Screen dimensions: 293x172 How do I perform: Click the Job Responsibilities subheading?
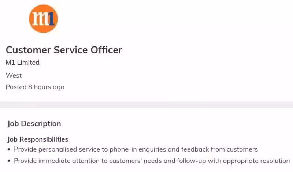38,139
